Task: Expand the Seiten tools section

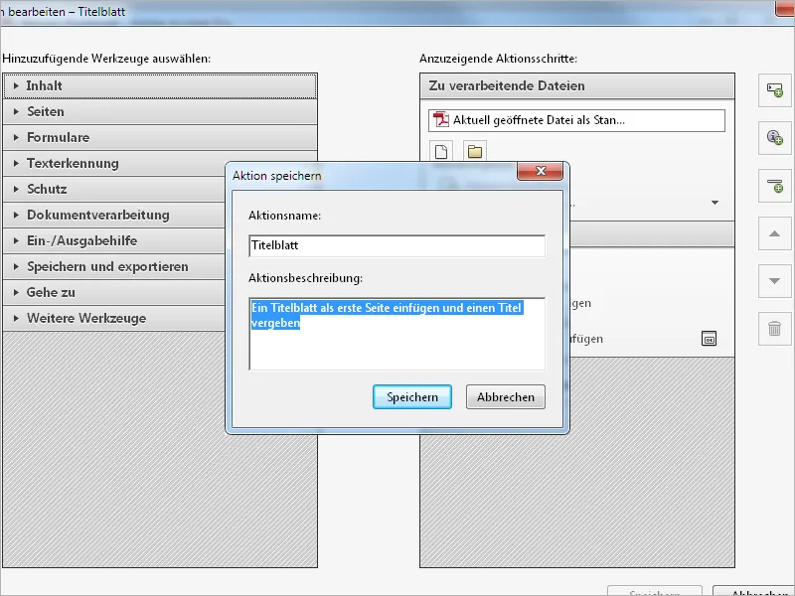Action: (160, 111)
